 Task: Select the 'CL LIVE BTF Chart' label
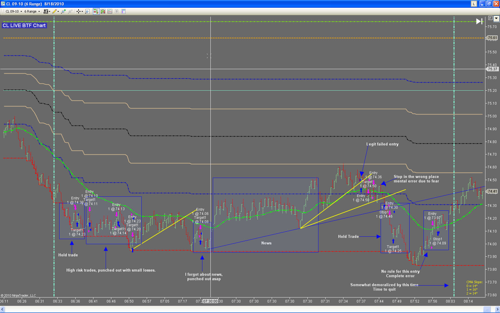(24, 26)
